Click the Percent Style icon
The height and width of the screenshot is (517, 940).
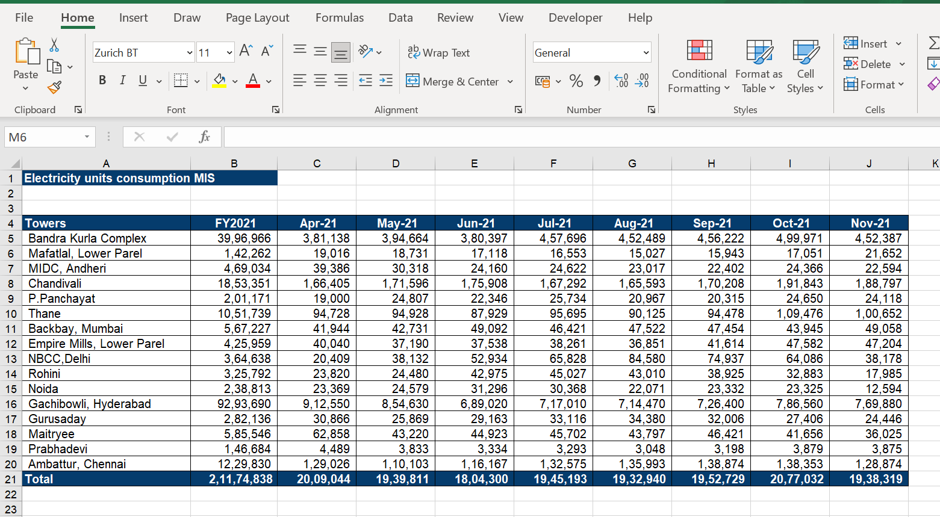[x=576, y=81]
